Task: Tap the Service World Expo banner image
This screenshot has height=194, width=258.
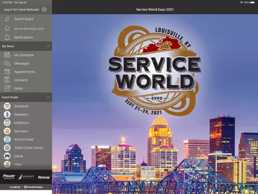Action: click(x=155, y=104)
